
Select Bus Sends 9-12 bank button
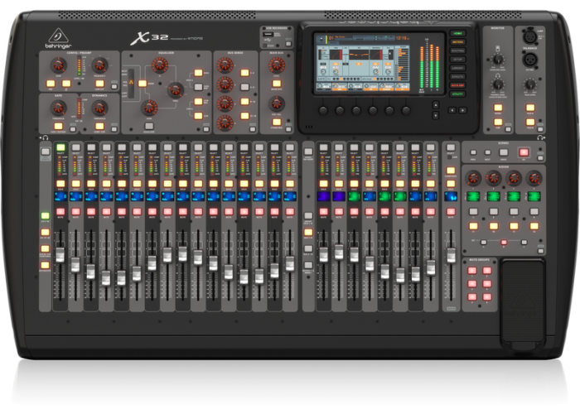pyautogui.click(x=244, y=101)
